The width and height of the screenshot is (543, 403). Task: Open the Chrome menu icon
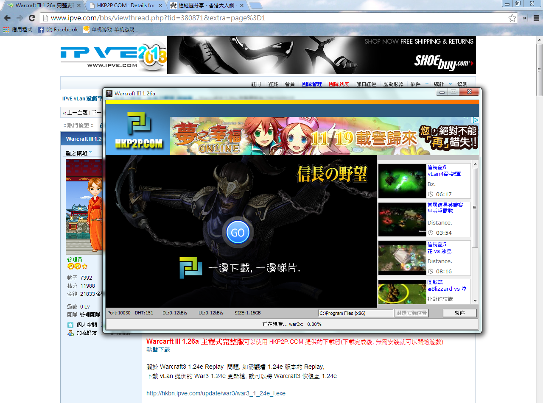536,18
